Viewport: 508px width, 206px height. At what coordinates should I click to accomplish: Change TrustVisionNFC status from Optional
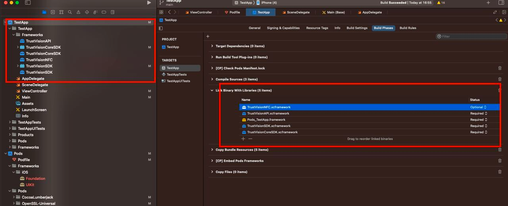(x=478, y=107)
